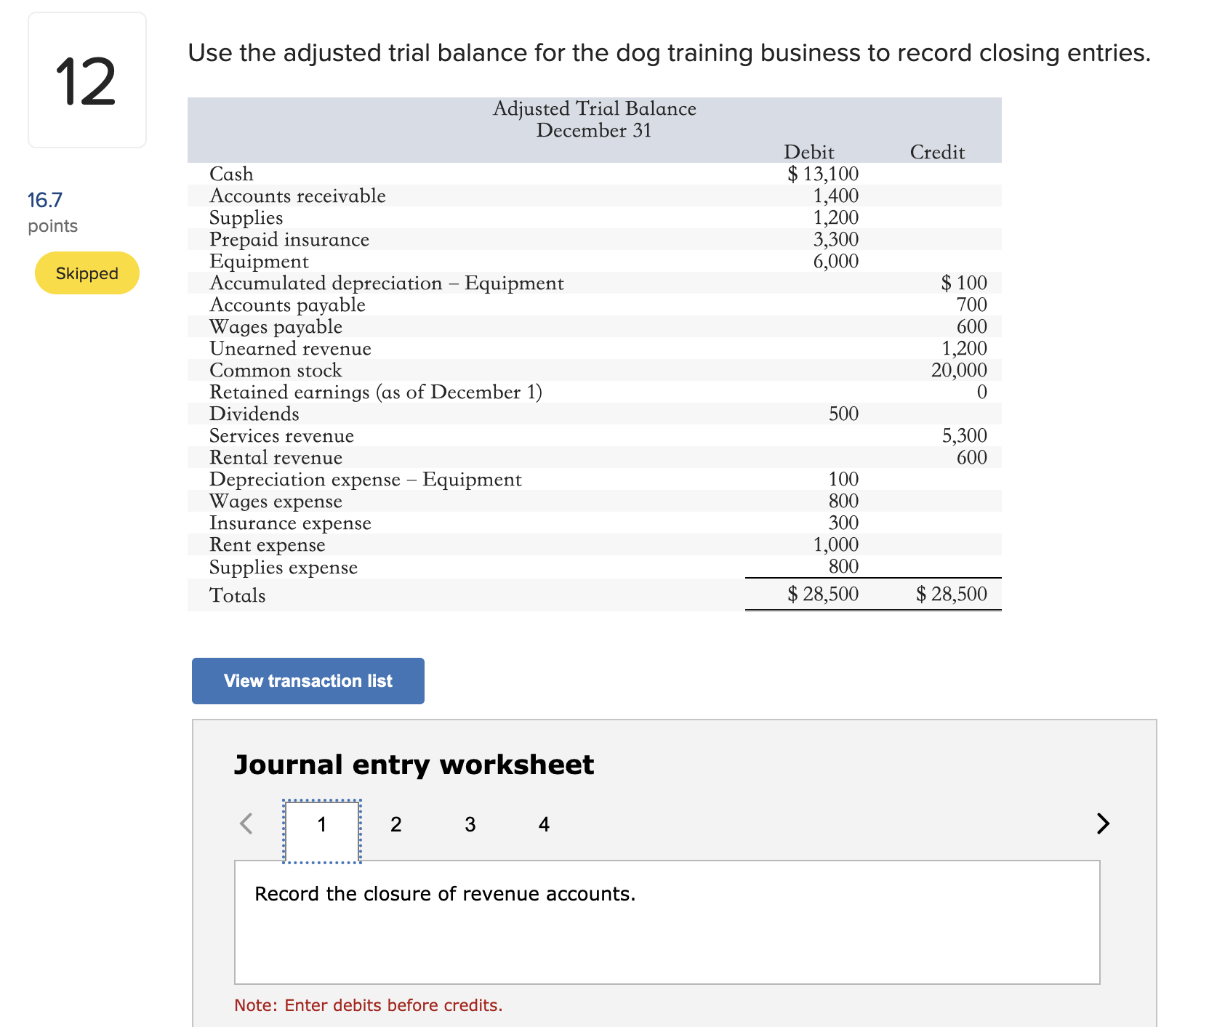The height and width of the screenshot is (1027, 1217).
Task: Select journal entry tab 1
Action: [322, 824]
